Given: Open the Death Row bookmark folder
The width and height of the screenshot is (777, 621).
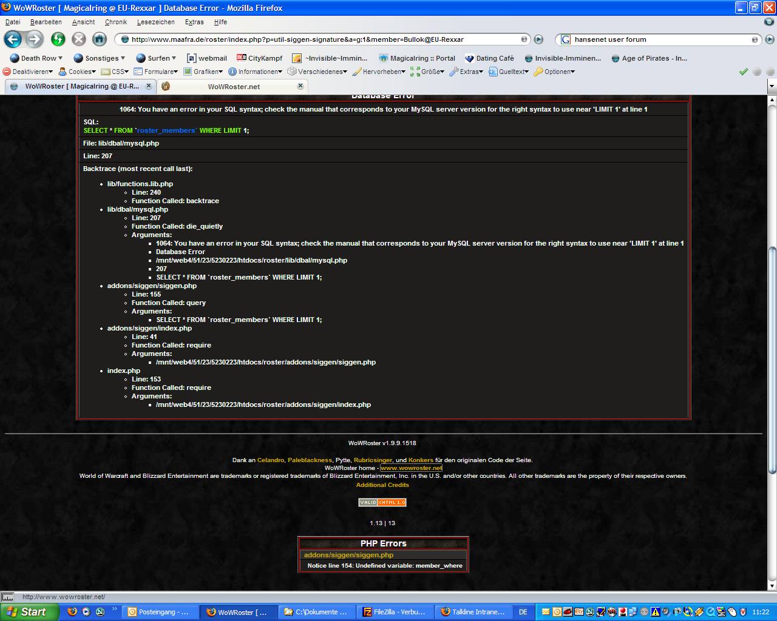Looking at the screenshot, I should click(36, 58).
